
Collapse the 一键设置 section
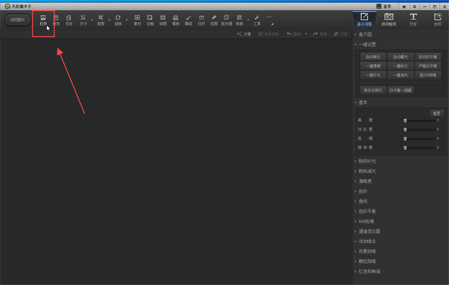(x=367, y=45)
